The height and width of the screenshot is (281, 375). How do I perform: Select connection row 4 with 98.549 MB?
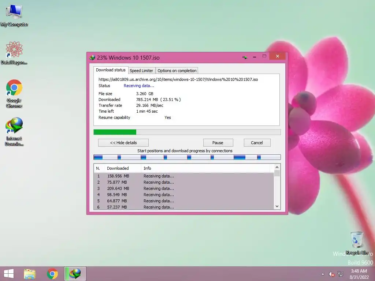(184, 195)
